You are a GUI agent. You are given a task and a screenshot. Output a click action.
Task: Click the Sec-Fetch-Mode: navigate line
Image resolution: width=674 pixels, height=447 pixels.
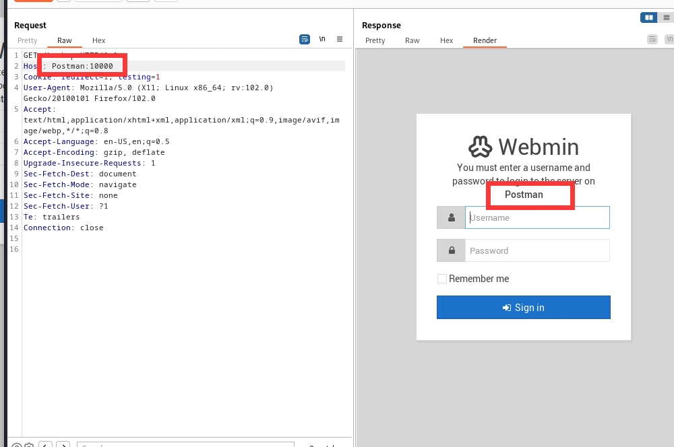click(x=80, y=184)
